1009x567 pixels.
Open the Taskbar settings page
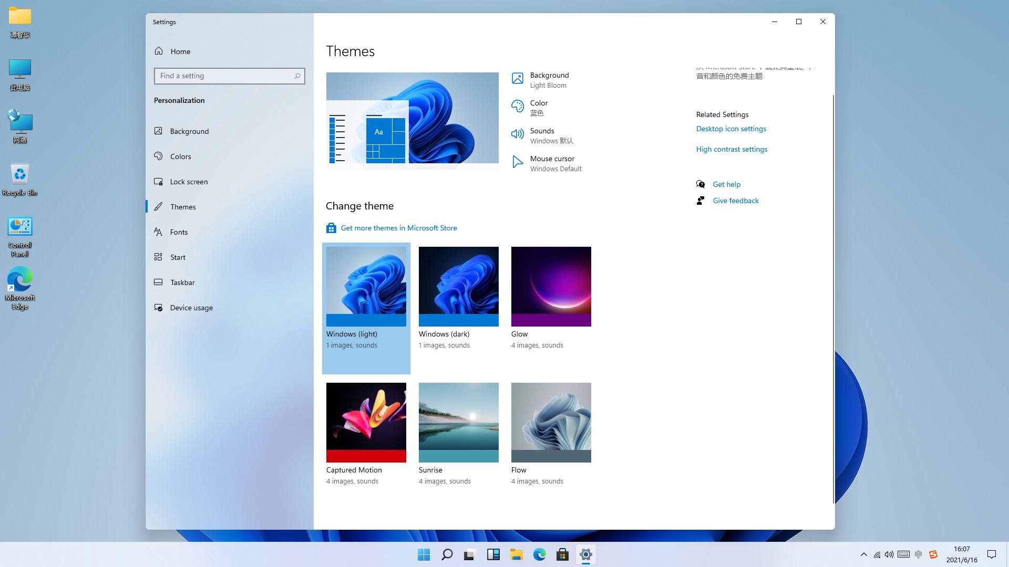(182, 282)
